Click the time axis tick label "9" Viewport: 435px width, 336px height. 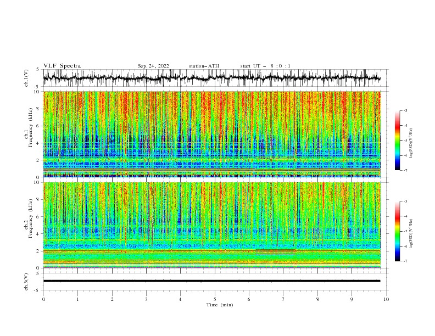tap(352, 299)
